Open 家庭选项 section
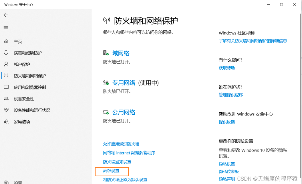 (x=22, y=122)
